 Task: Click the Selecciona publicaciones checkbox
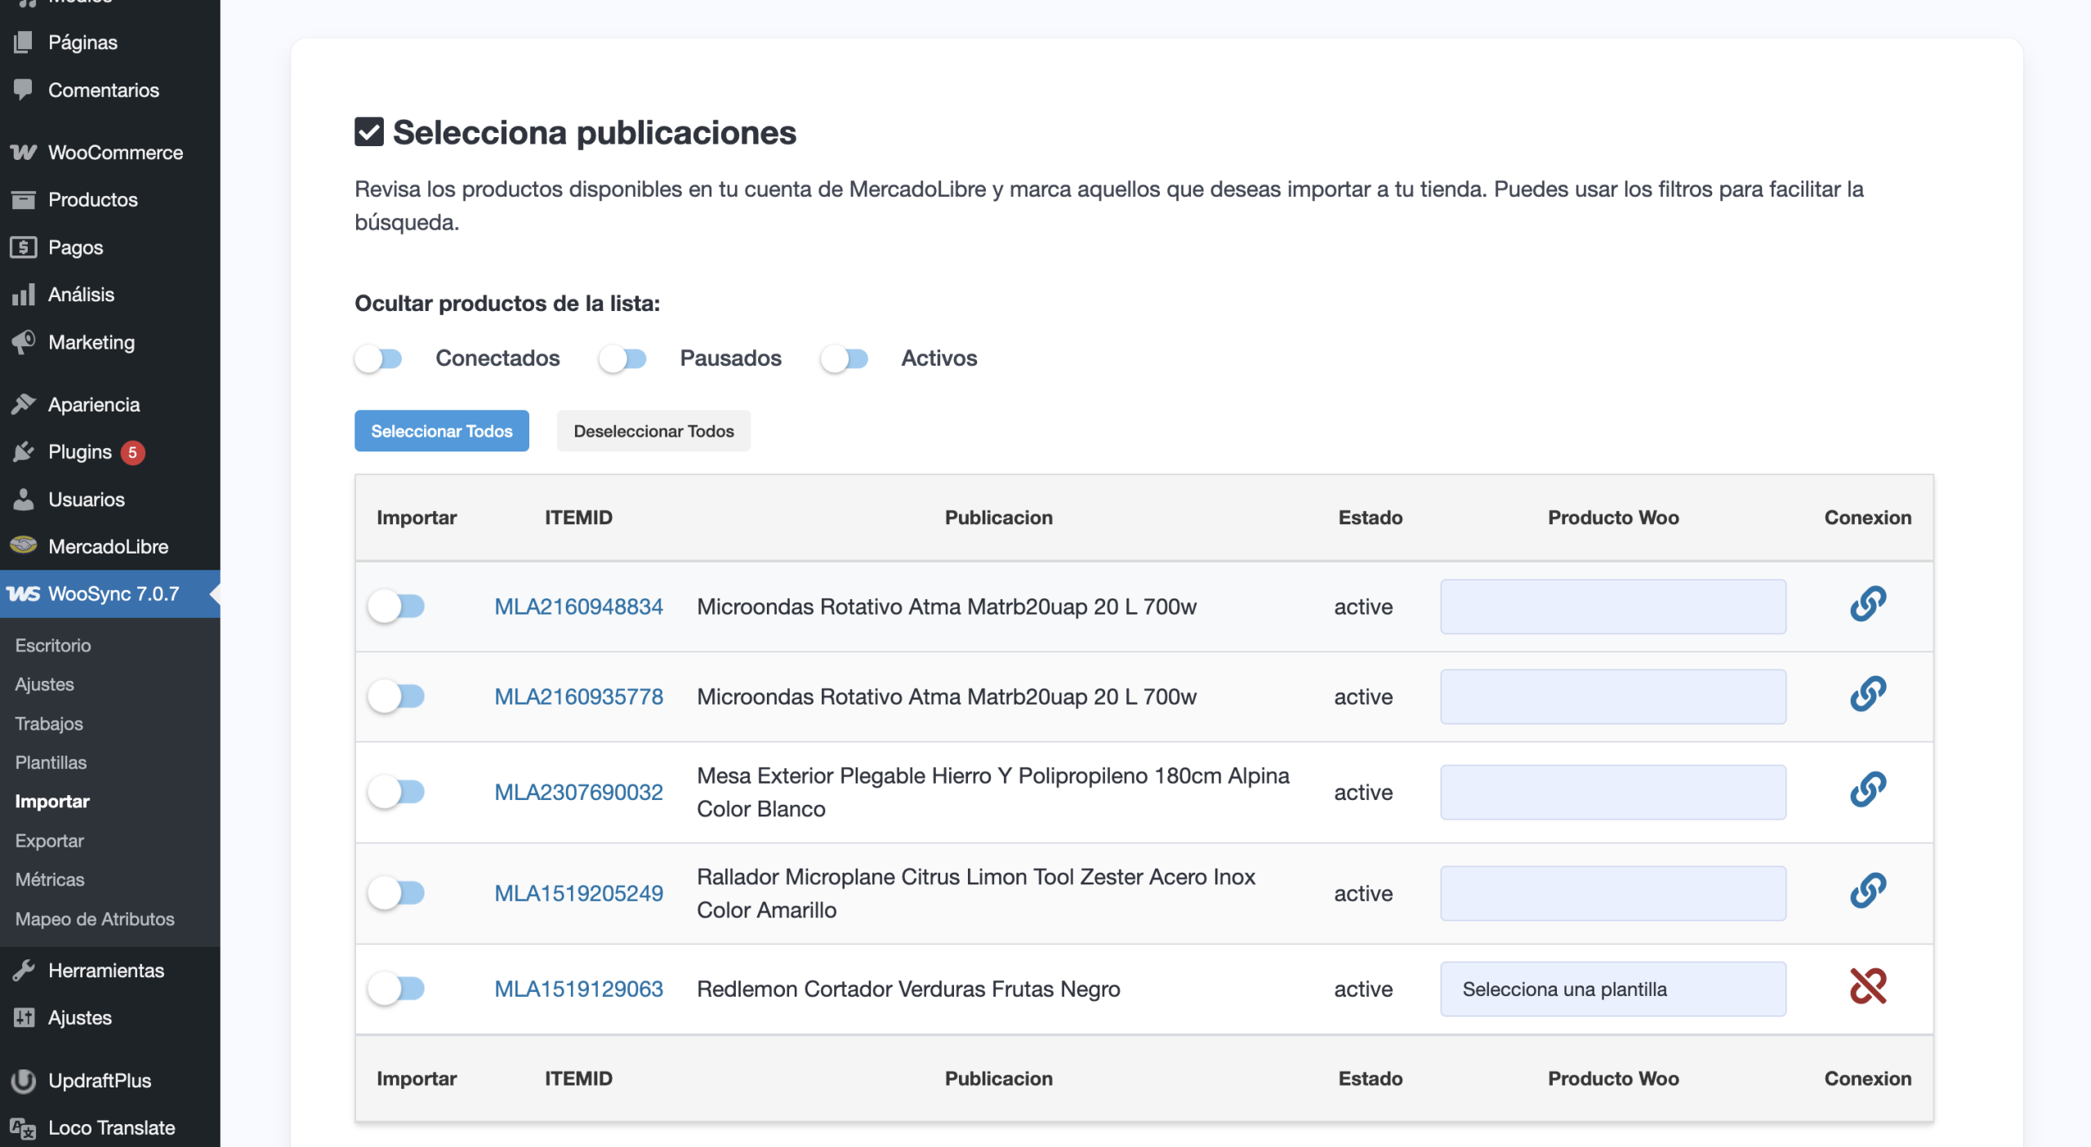(x=369, y=131)
